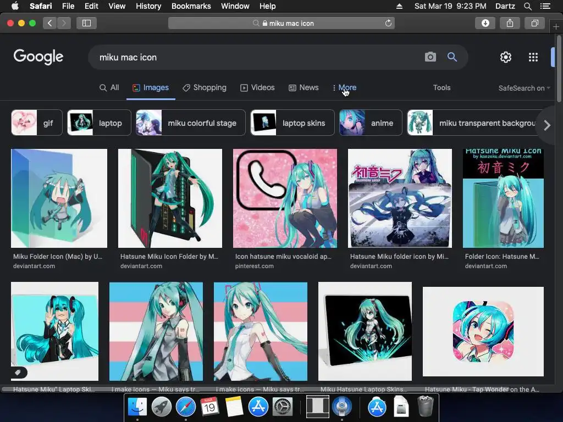
Task: Open Notification Center list icon
Action: pyautogui.click(x=545, y=6)
